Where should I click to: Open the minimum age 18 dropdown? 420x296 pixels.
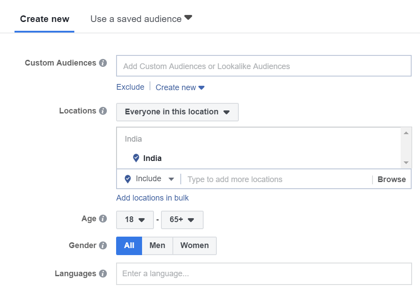coord(135,219)
